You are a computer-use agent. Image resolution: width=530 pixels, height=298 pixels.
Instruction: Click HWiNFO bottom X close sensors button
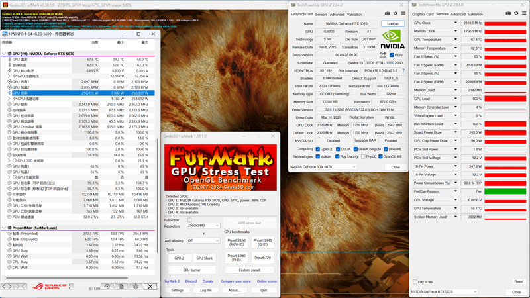(150, 287)
